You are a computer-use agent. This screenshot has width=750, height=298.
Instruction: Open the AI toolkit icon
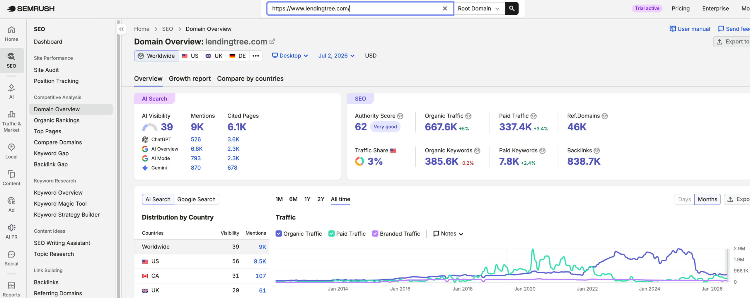(11, 91)
